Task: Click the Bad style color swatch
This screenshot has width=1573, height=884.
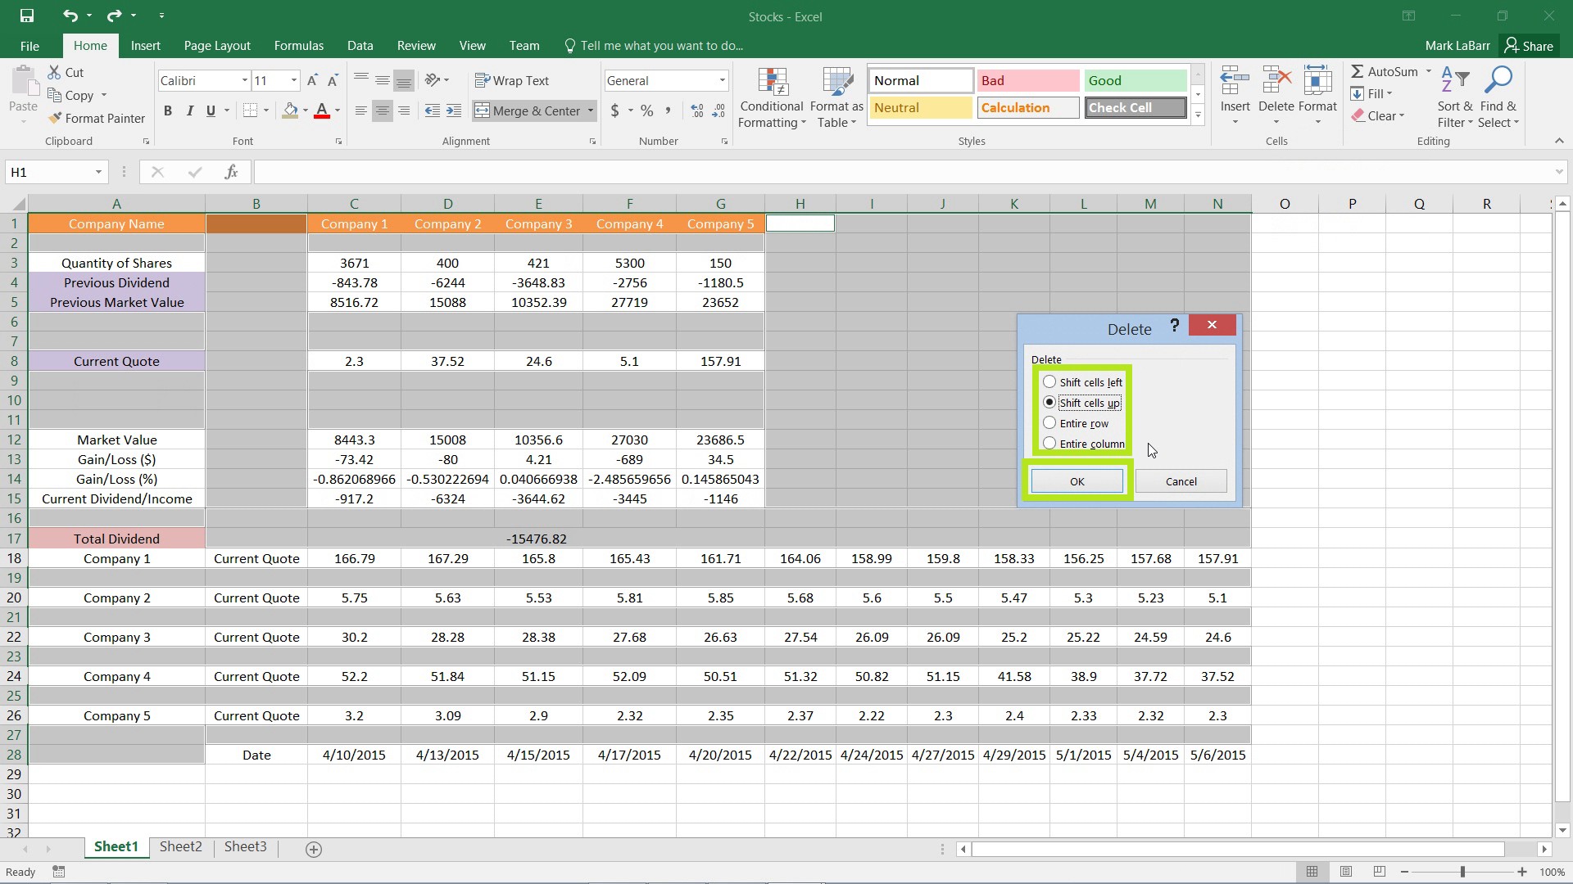Action: pos(1027,80)
